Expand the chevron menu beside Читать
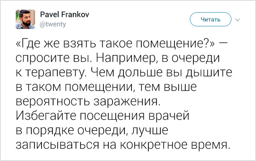 (x=238, y=19)
